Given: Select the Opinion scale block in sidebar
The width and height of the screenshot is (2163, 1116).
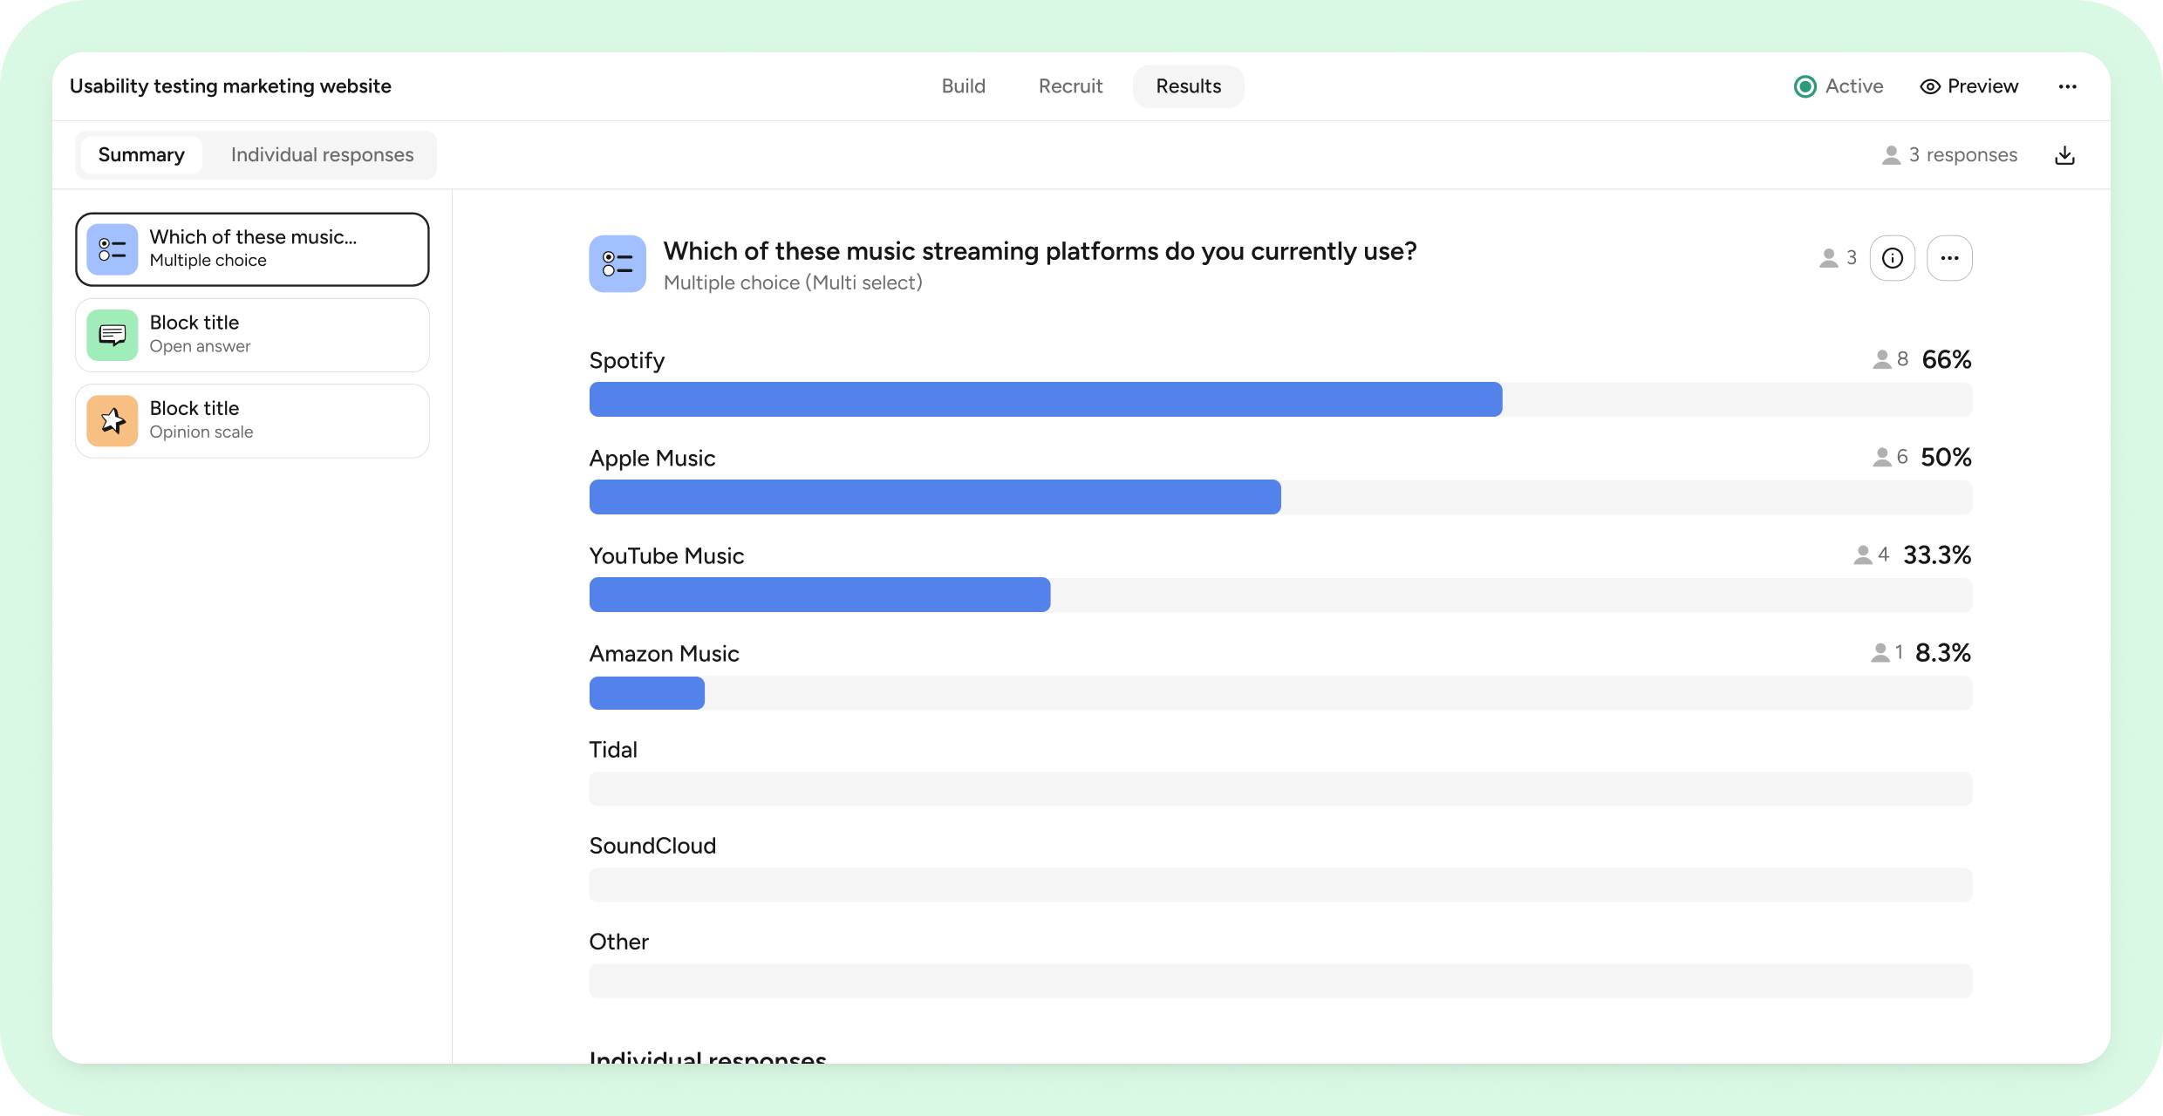Looking at the screenshot, I should pyautogui.click(x=251, y=420).
